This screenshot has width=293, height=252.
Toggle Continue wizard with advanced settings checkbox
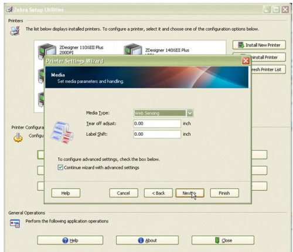pyautogui.click(x=60, y=167)
